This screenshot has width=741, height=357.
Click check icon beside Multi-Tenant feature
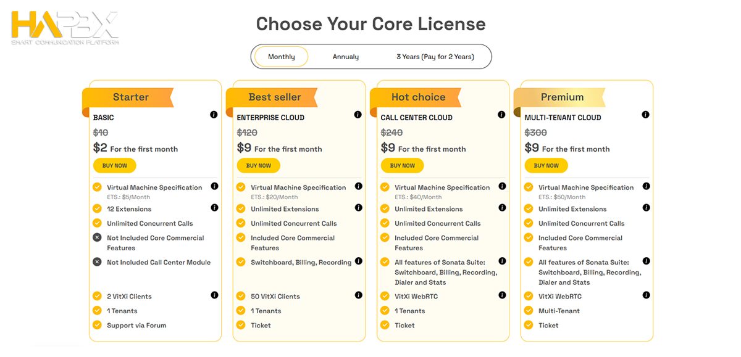pos(529,311)
